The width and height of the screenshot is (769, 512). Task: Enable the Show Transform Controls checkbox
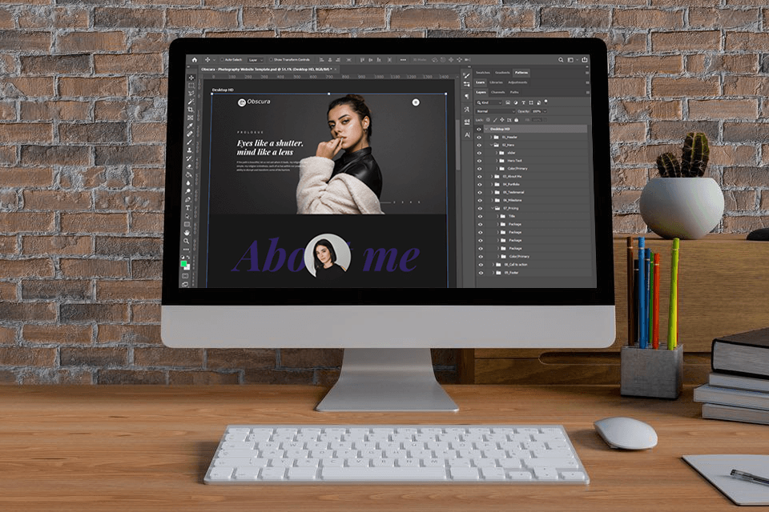271,60
